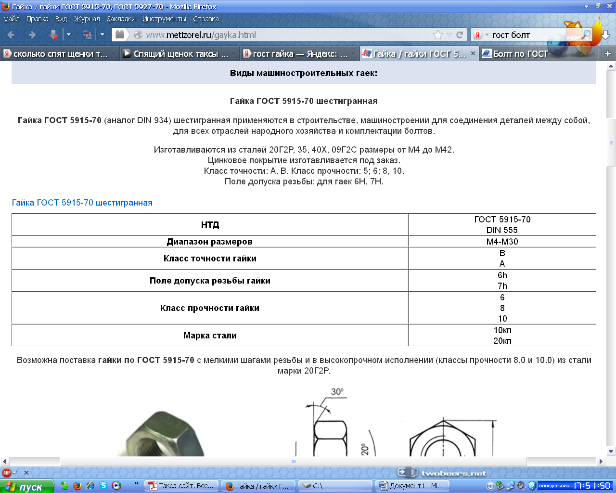This screenshot has width=616, height=493.
Task: Open dropdown next to the red arrow icon
Action: click(102, 35)
